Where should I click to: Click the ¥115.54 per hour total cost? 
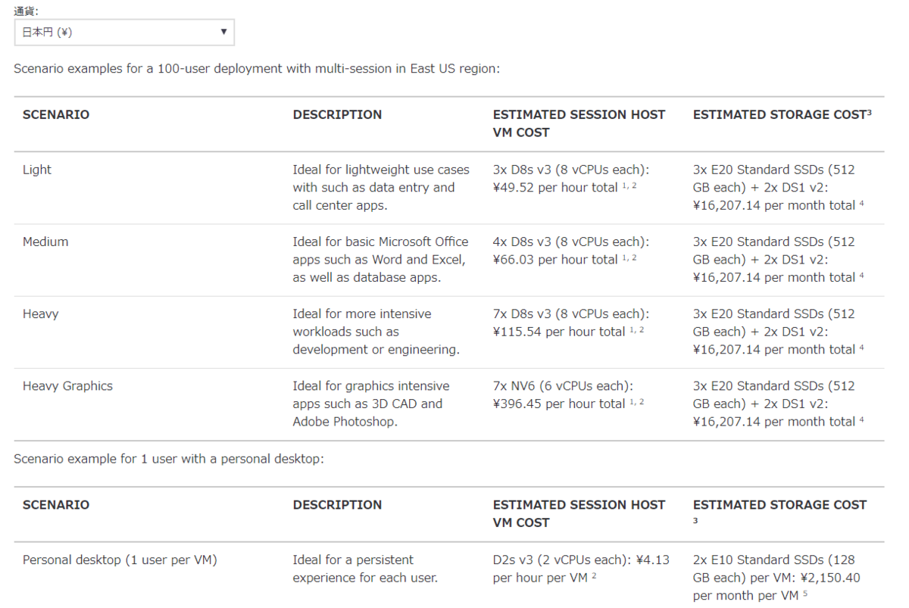(x=559, y=332)
